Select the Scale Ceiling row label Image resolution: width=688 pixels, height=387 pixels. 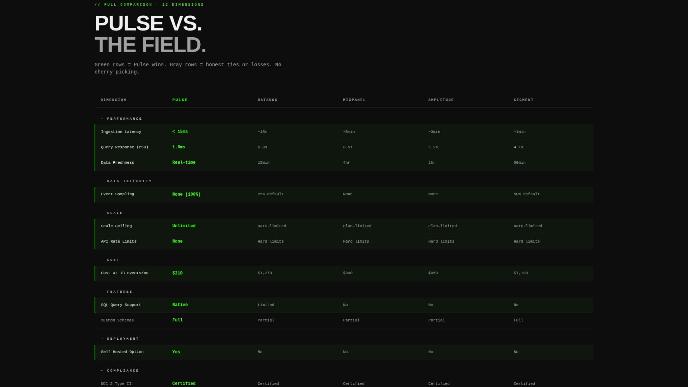[116, 226]
